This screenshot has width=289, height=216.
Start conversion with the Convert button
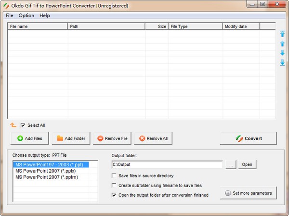point(249,138)
